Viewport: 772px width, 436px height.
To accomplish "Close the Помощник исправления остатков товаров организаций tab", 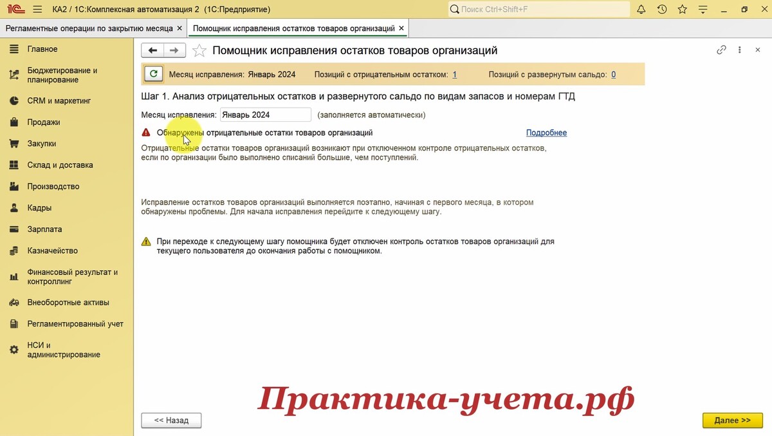I will (401, 28).
